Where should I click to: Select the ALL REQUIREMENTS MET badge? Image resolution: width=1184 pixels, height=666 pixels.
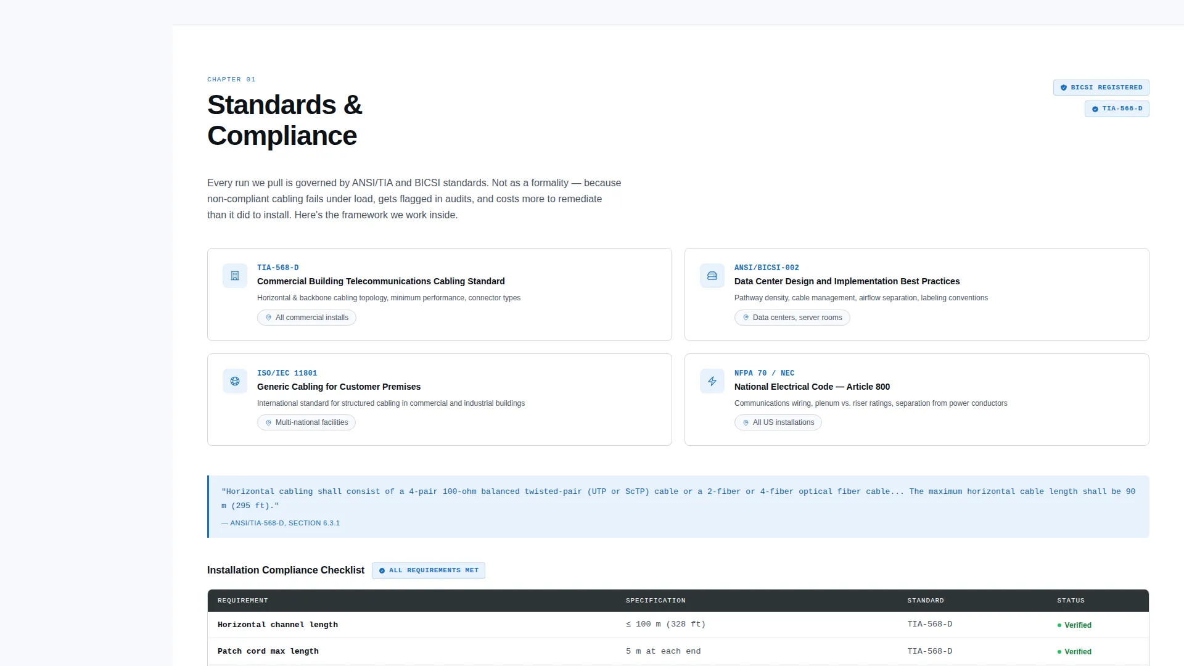[429, 570]
